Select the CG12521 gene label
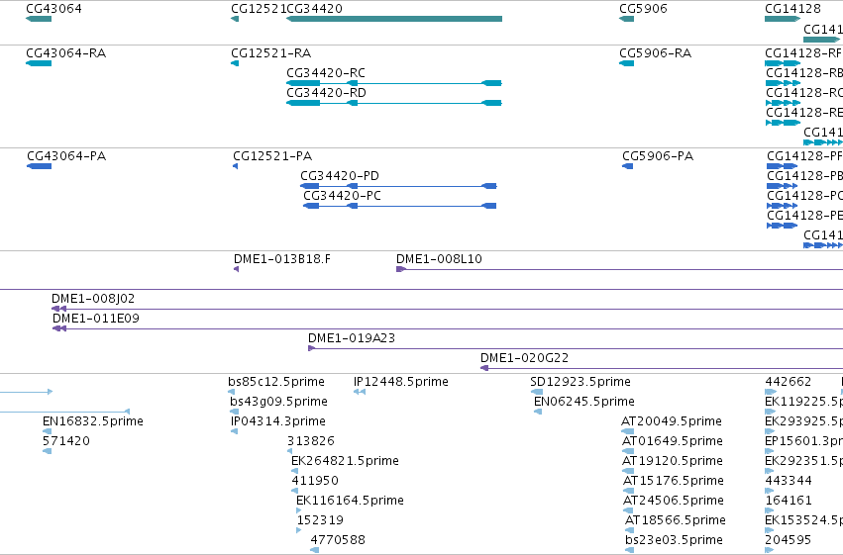 259,9
